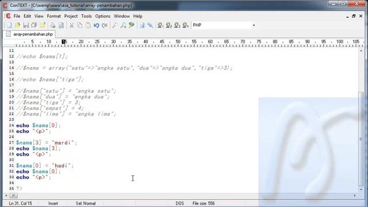Run user command key 3
This screenshot has height=207, width=368.
[x=177, y=25]
